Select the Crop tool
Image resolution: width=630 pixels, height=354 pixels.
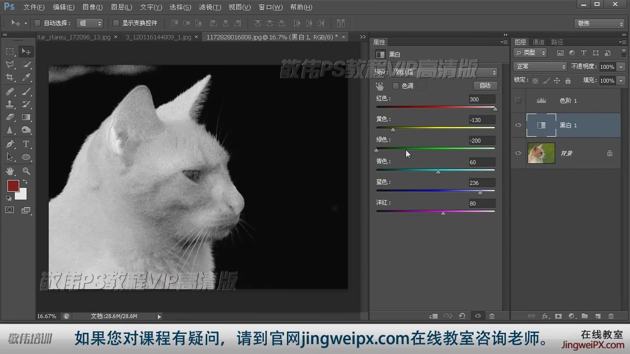[10, 77]
